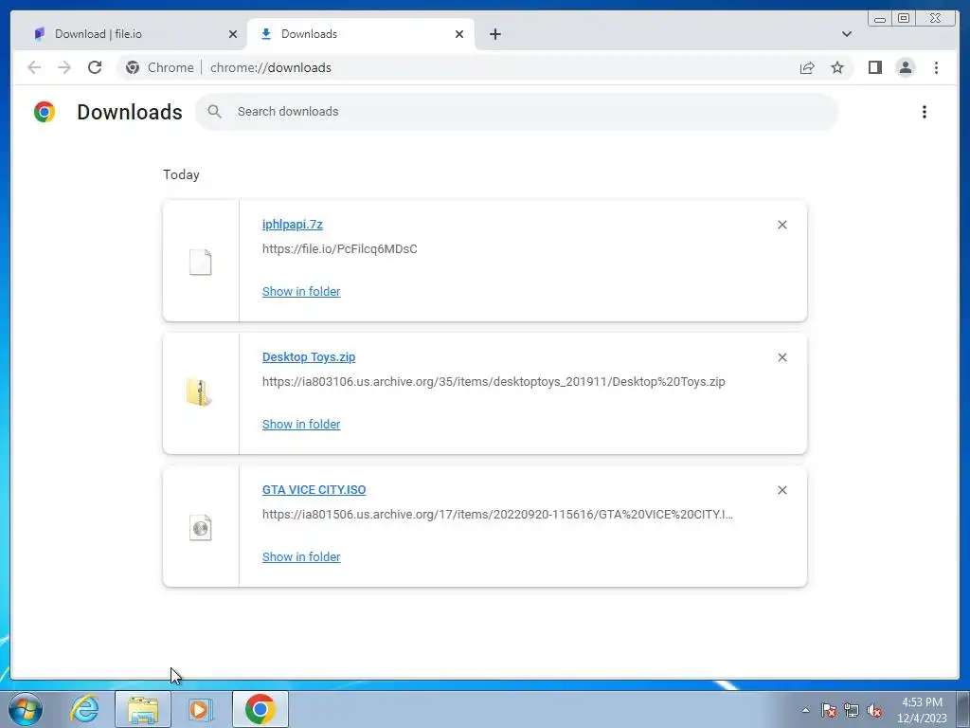Open the profile avatar menu
970x728 pixels.
point(905,67)
